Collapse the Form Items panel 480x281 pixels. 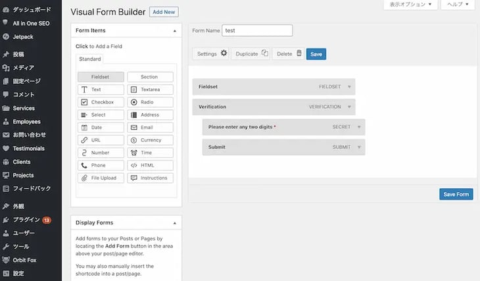coord(174,31)
